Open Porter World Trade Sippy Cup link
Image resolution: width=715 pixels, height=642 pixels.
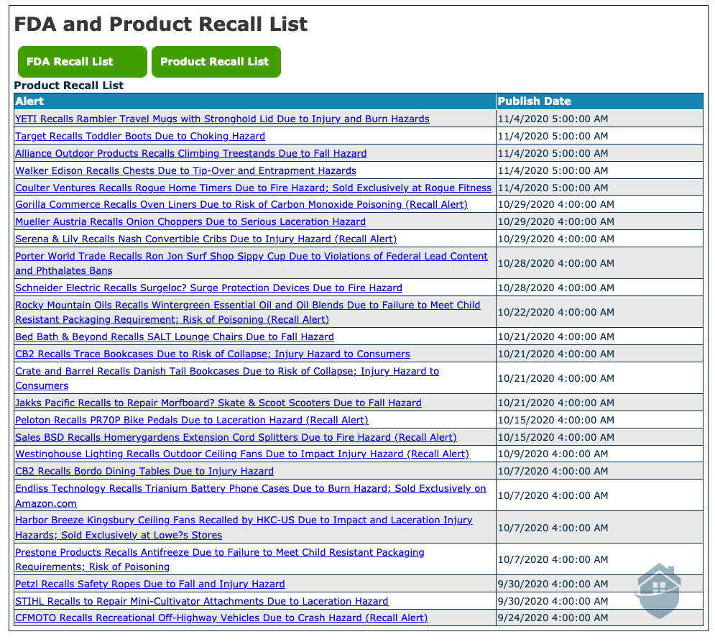point(252,263)
